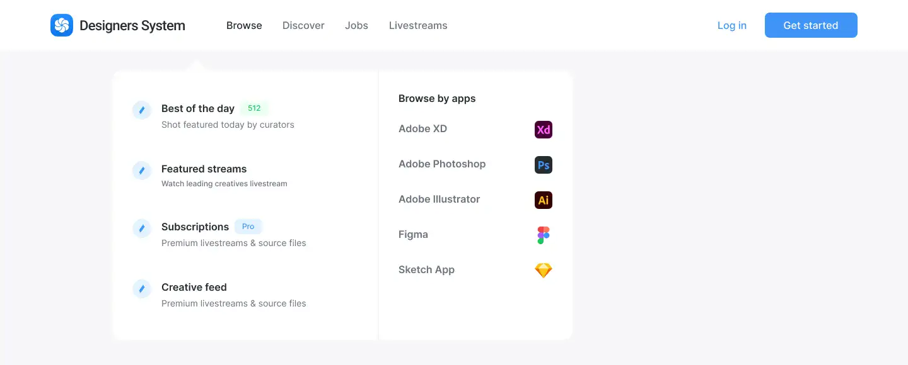The width and height of the screenshot is (908, 365).
Task: Select Adobe XD label
Action: click(422, 128)
